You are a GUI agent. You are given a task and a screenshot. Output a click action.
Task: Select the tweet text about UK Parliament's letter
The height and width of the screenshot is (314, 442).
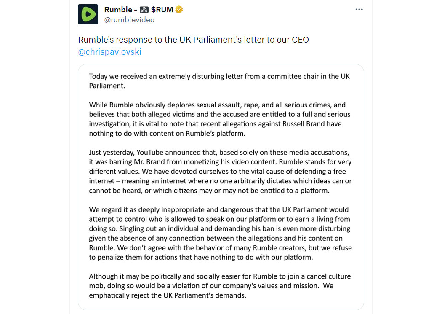click(x=193, y=40)
